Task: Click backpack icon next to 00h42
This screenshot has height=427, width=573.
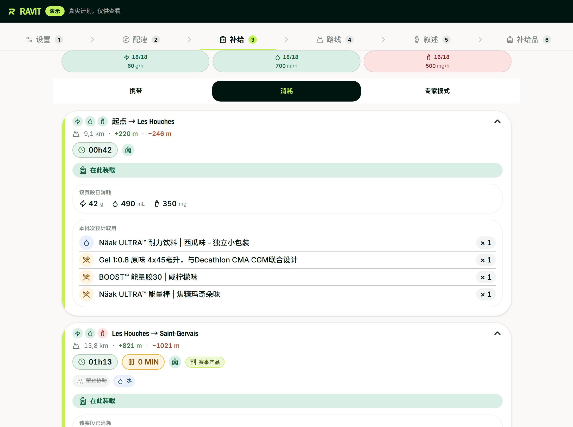Action: point(128,150)
